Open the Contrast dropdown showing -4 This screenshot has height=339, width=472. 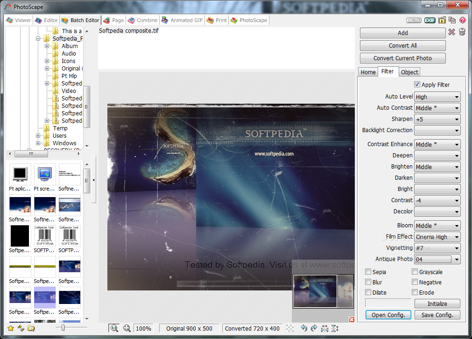click(x=437, y=200)
